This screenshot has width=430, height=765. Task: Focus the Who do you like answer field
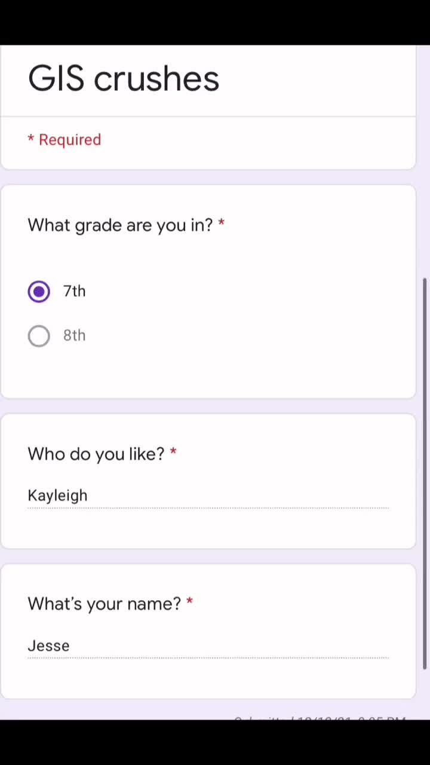(208, 495)
